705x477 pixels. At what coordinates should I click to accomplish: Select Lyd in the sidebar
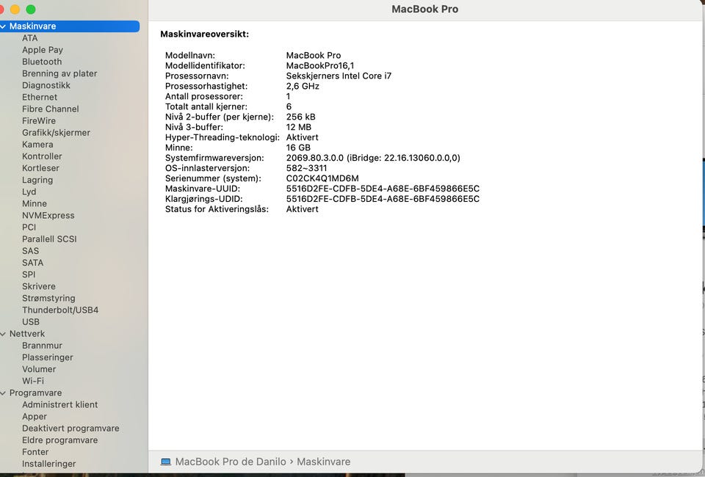(29, 192)
